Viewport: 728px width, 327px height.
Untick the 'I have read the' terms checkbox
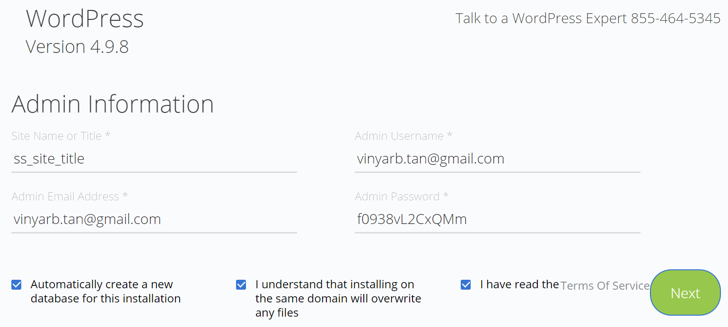pyautogui.click(x=466, y=285)
